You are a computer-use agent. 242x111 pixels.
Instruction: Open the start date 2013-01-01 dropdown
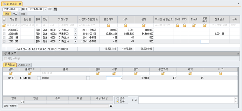click(20, 9)
